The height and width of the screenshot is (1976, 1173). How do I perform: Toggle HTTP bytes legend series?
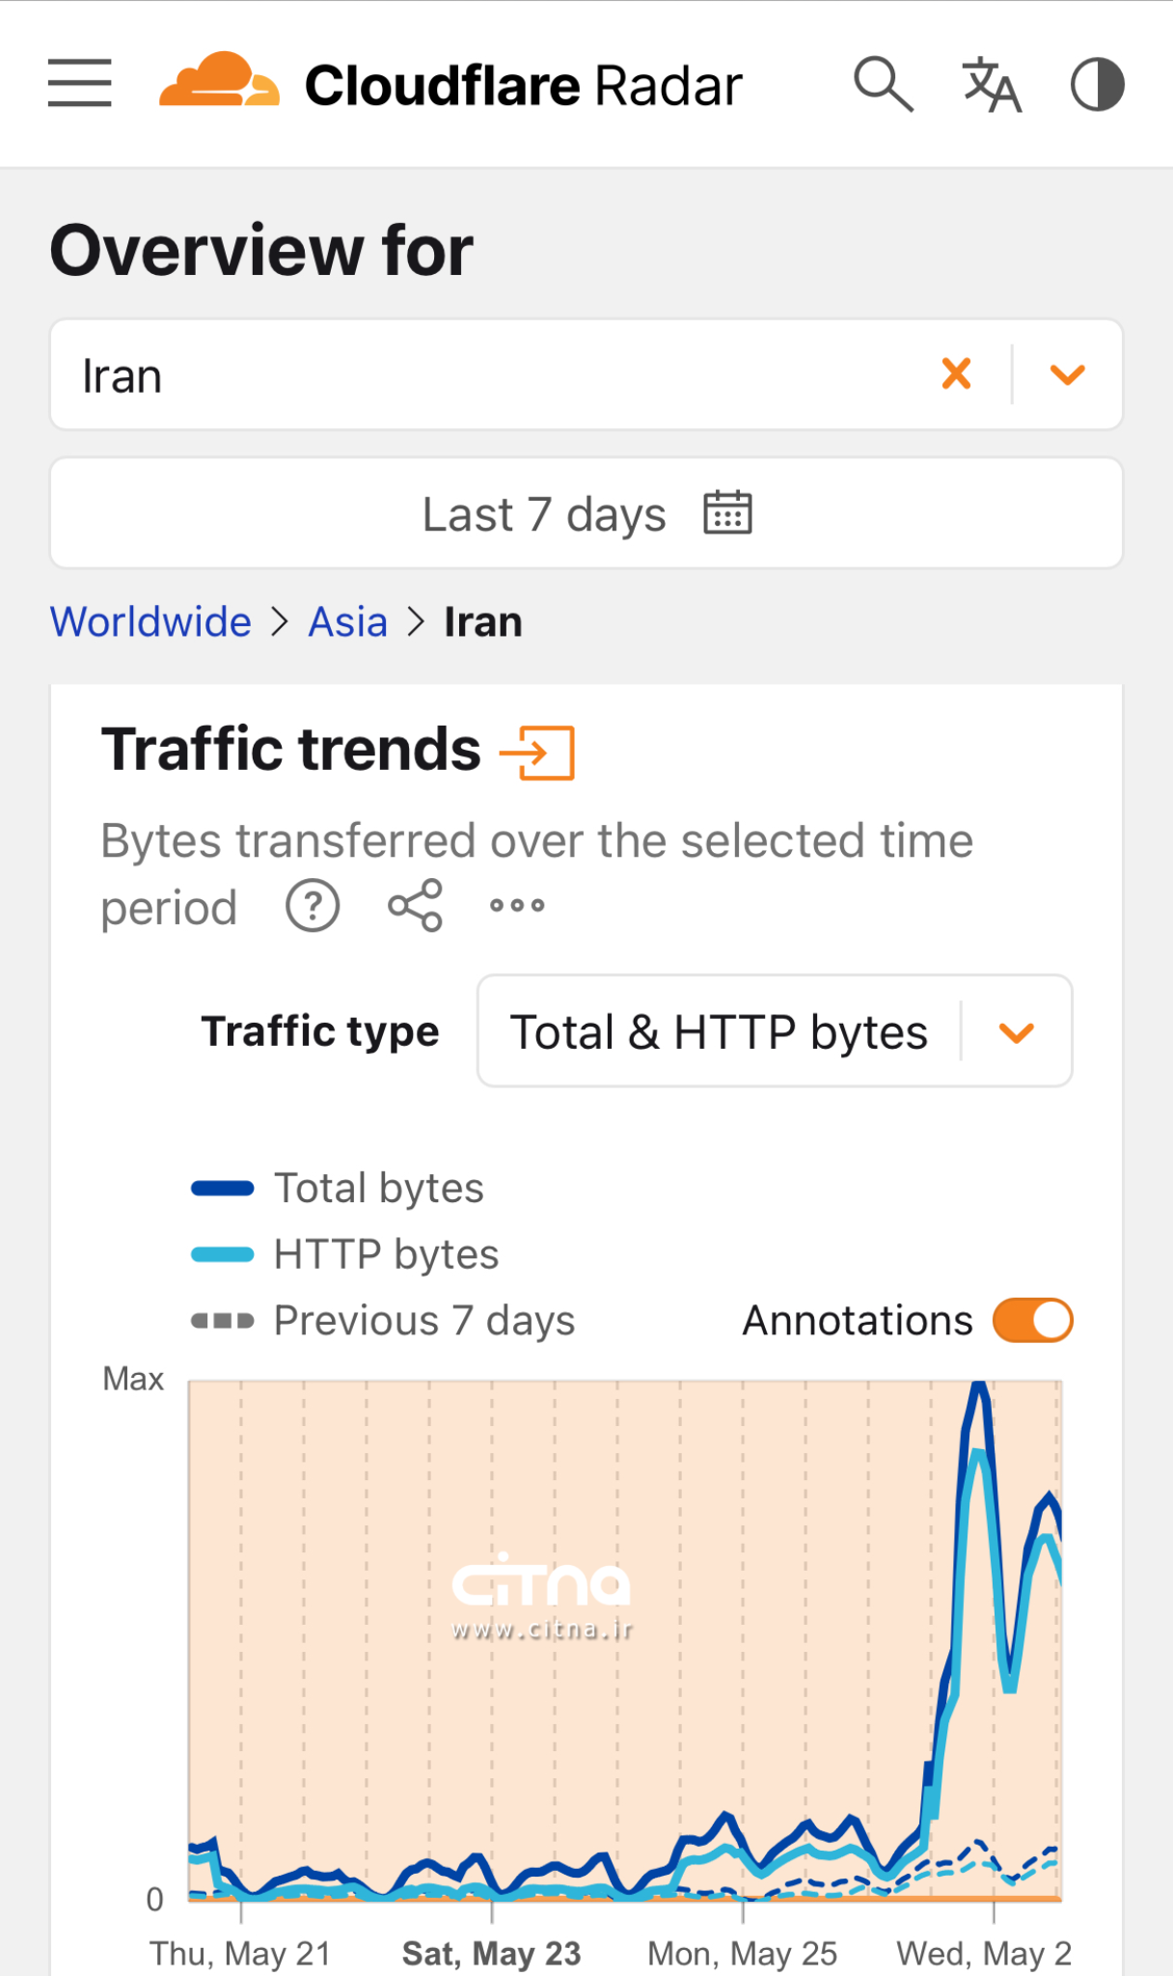click(344, 1254)
